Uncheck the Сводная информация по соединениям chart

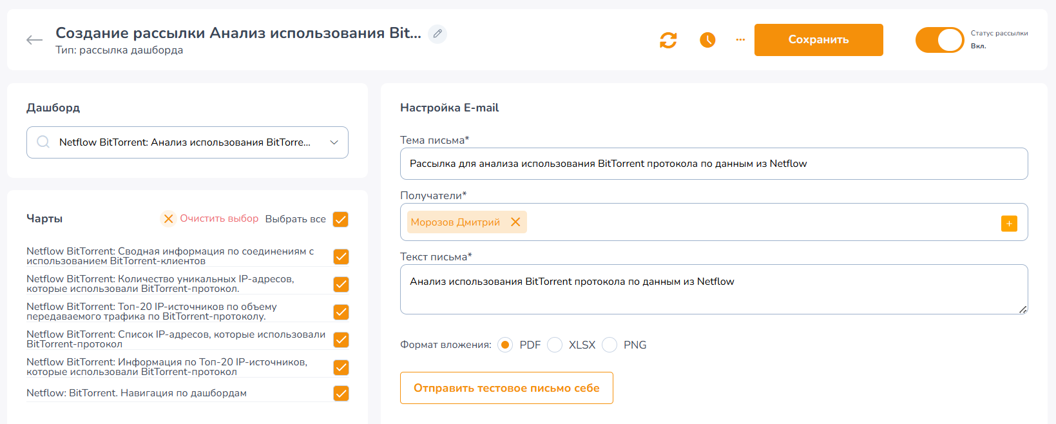tap(341, 256)
